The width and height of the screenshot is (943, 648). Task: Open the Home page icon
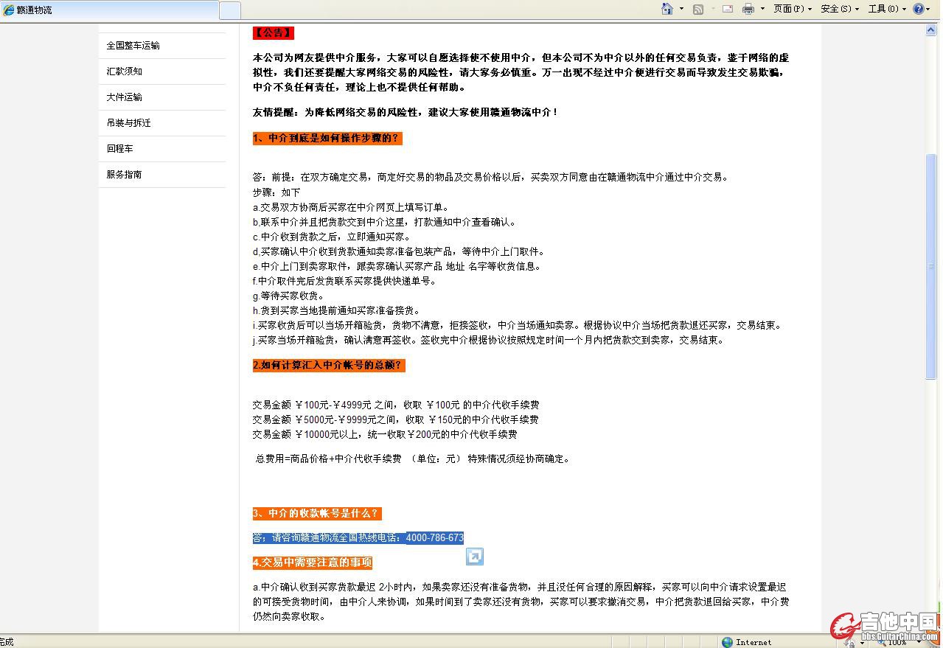[667, 9]
